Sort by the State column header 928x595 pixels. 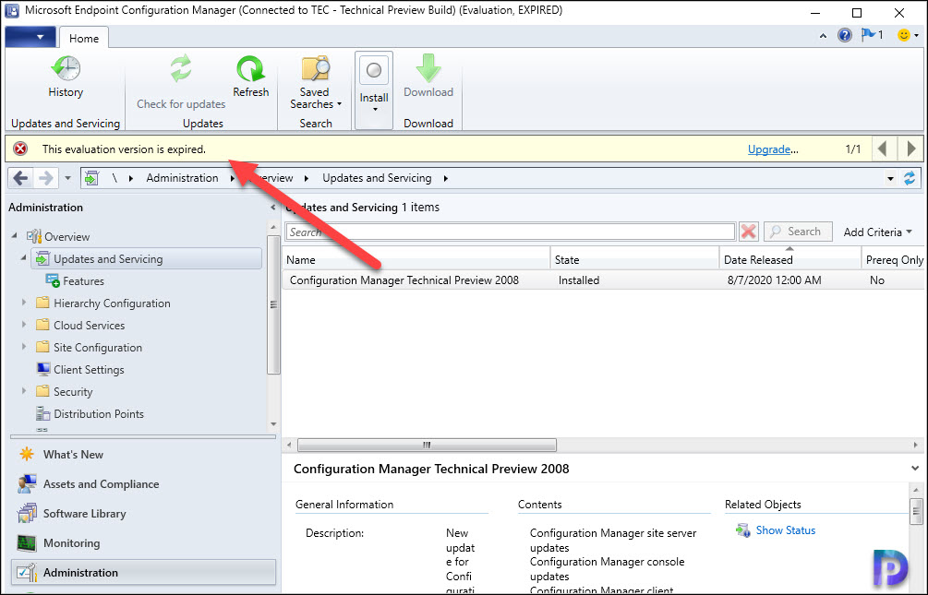coord(634,259)
